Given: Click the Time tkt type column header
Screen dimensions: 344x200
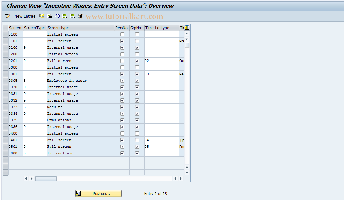Looking at the screenshot, I should [x=162, y=28].
